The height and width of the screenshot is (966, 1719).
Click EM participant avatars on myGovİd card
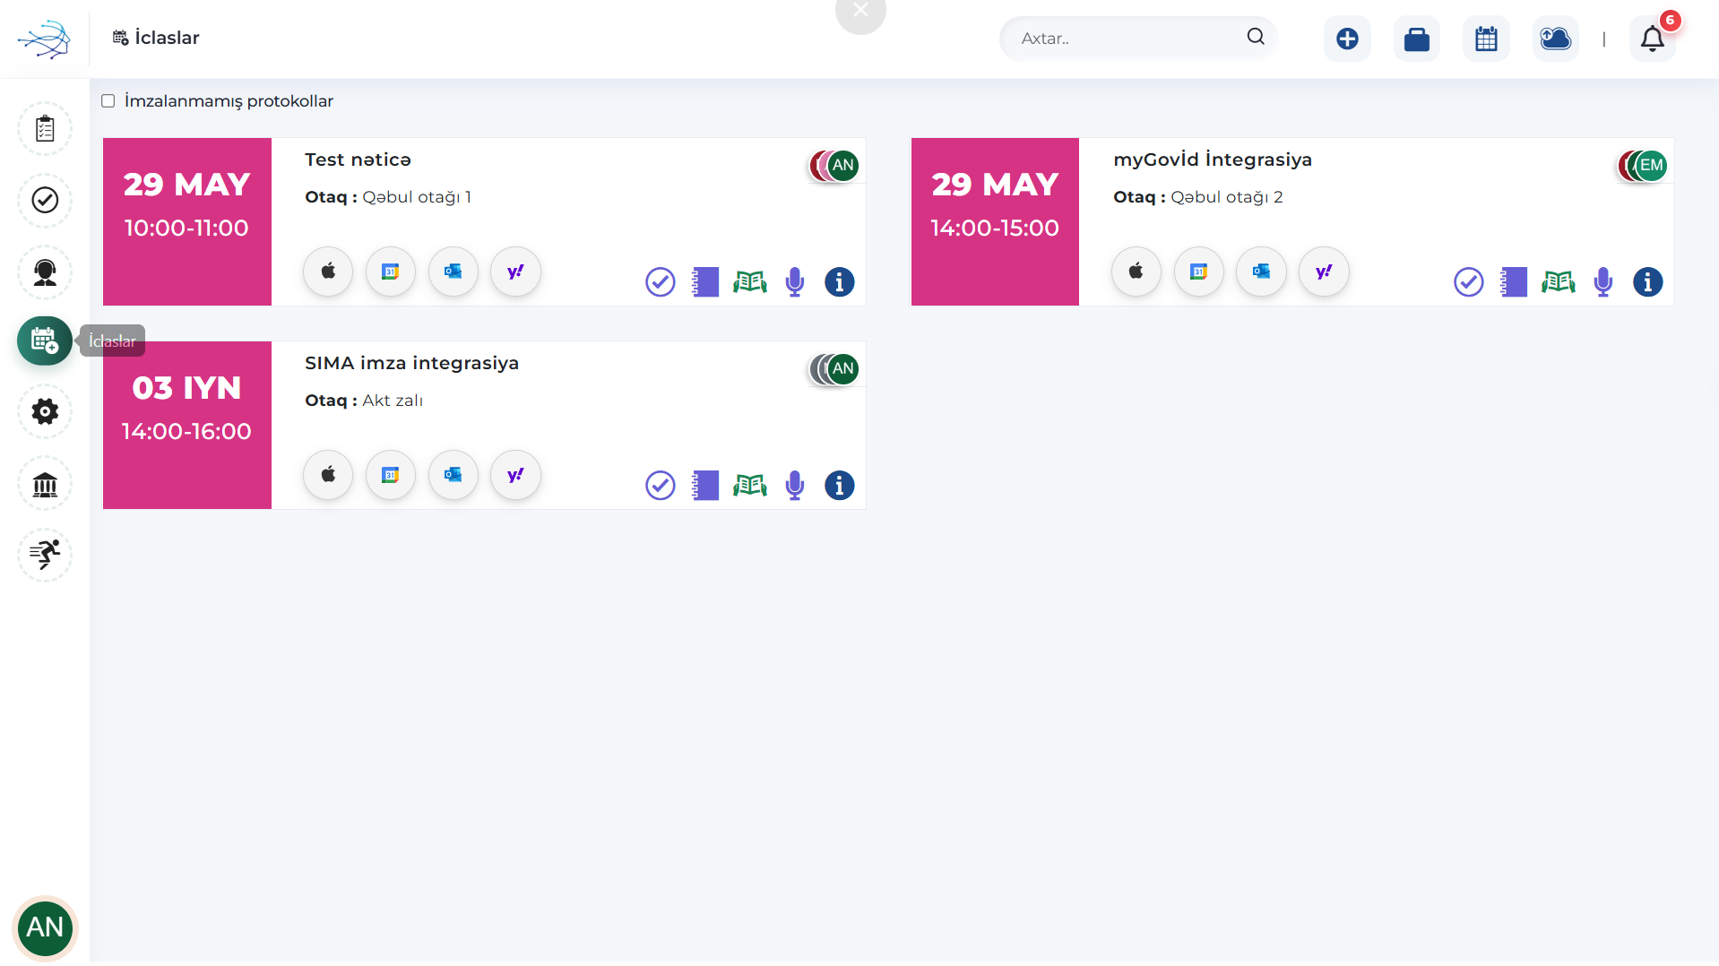coord(1643,166)
